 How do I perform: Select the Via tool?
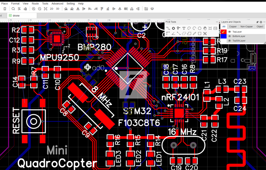[x=178, y=28]
